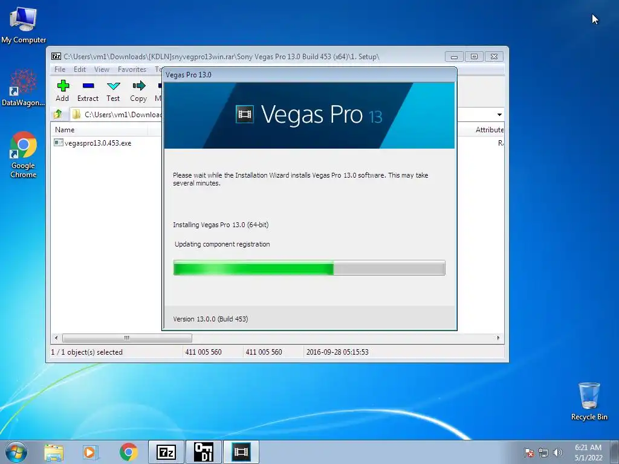This screenshot has width=619, height=464.
Task: Click the scroll-left arrow in 7-Zip
Action: 56,338
